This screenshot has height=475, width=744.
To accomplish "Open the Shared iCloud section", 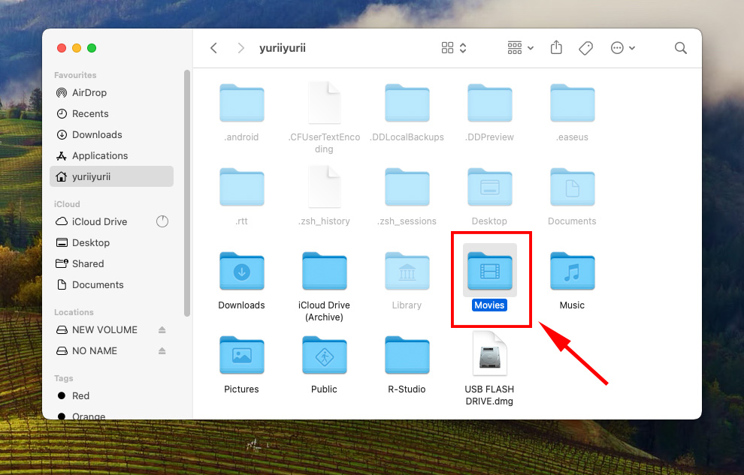I will coord(88,263).
